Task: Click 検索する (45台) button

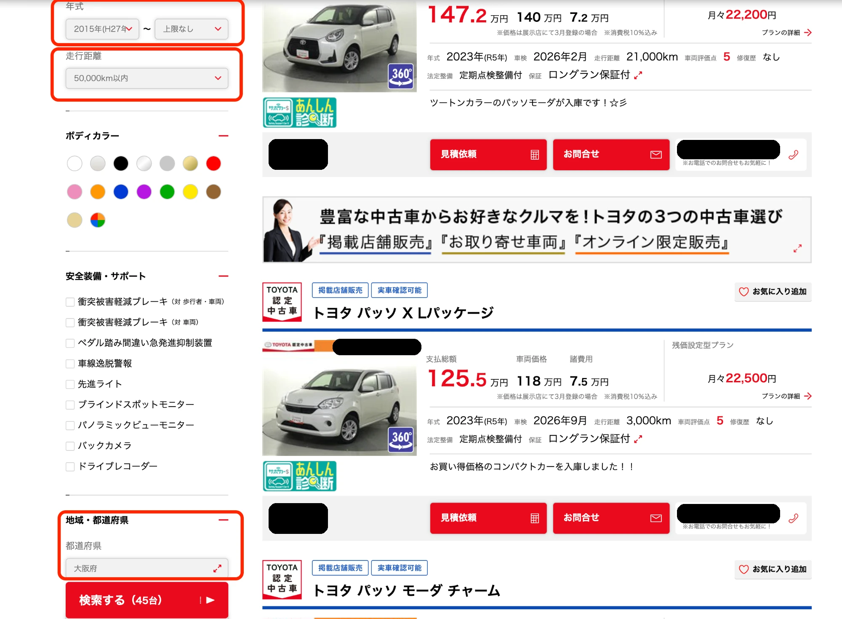Action: [147, 600]
